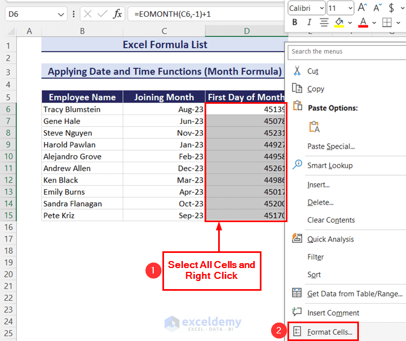Open the Sort submenu entry
Image resolution: width=406 pixels, height=341 pixels.
click(314, 275)
